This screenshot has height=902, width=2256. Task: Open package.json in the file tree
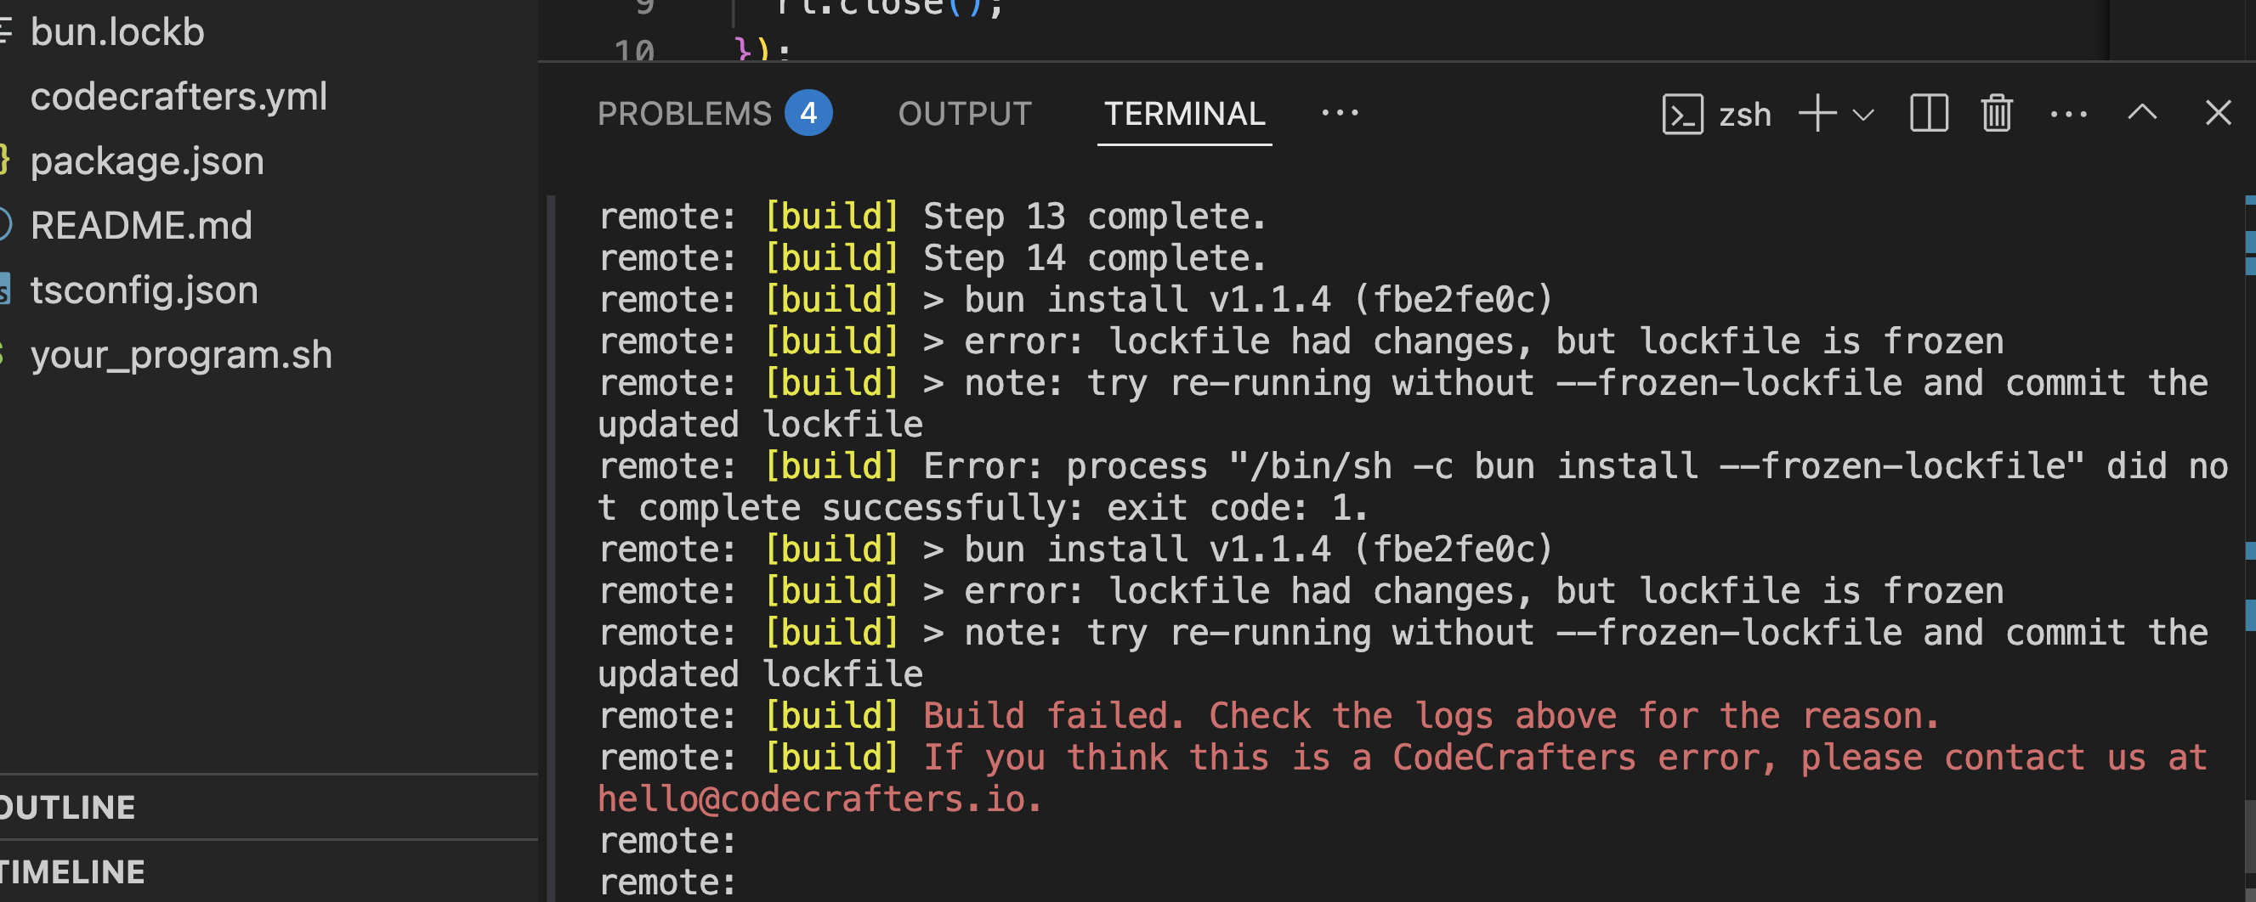pyautogui.click(x=147, y=161)
